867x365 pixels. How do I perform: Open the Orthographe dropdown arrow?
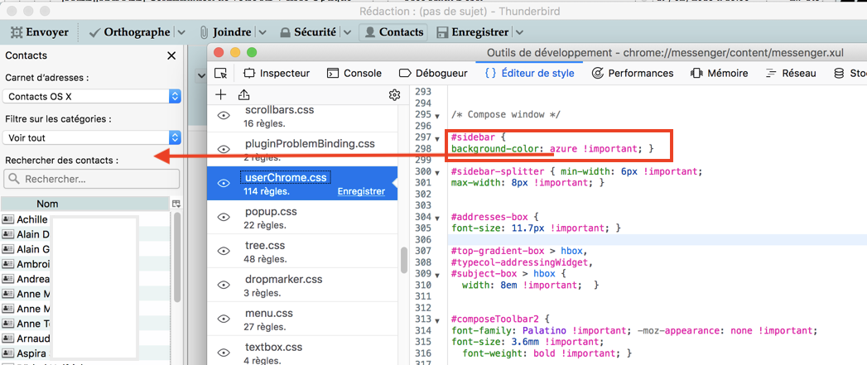[x=181, y=32]
